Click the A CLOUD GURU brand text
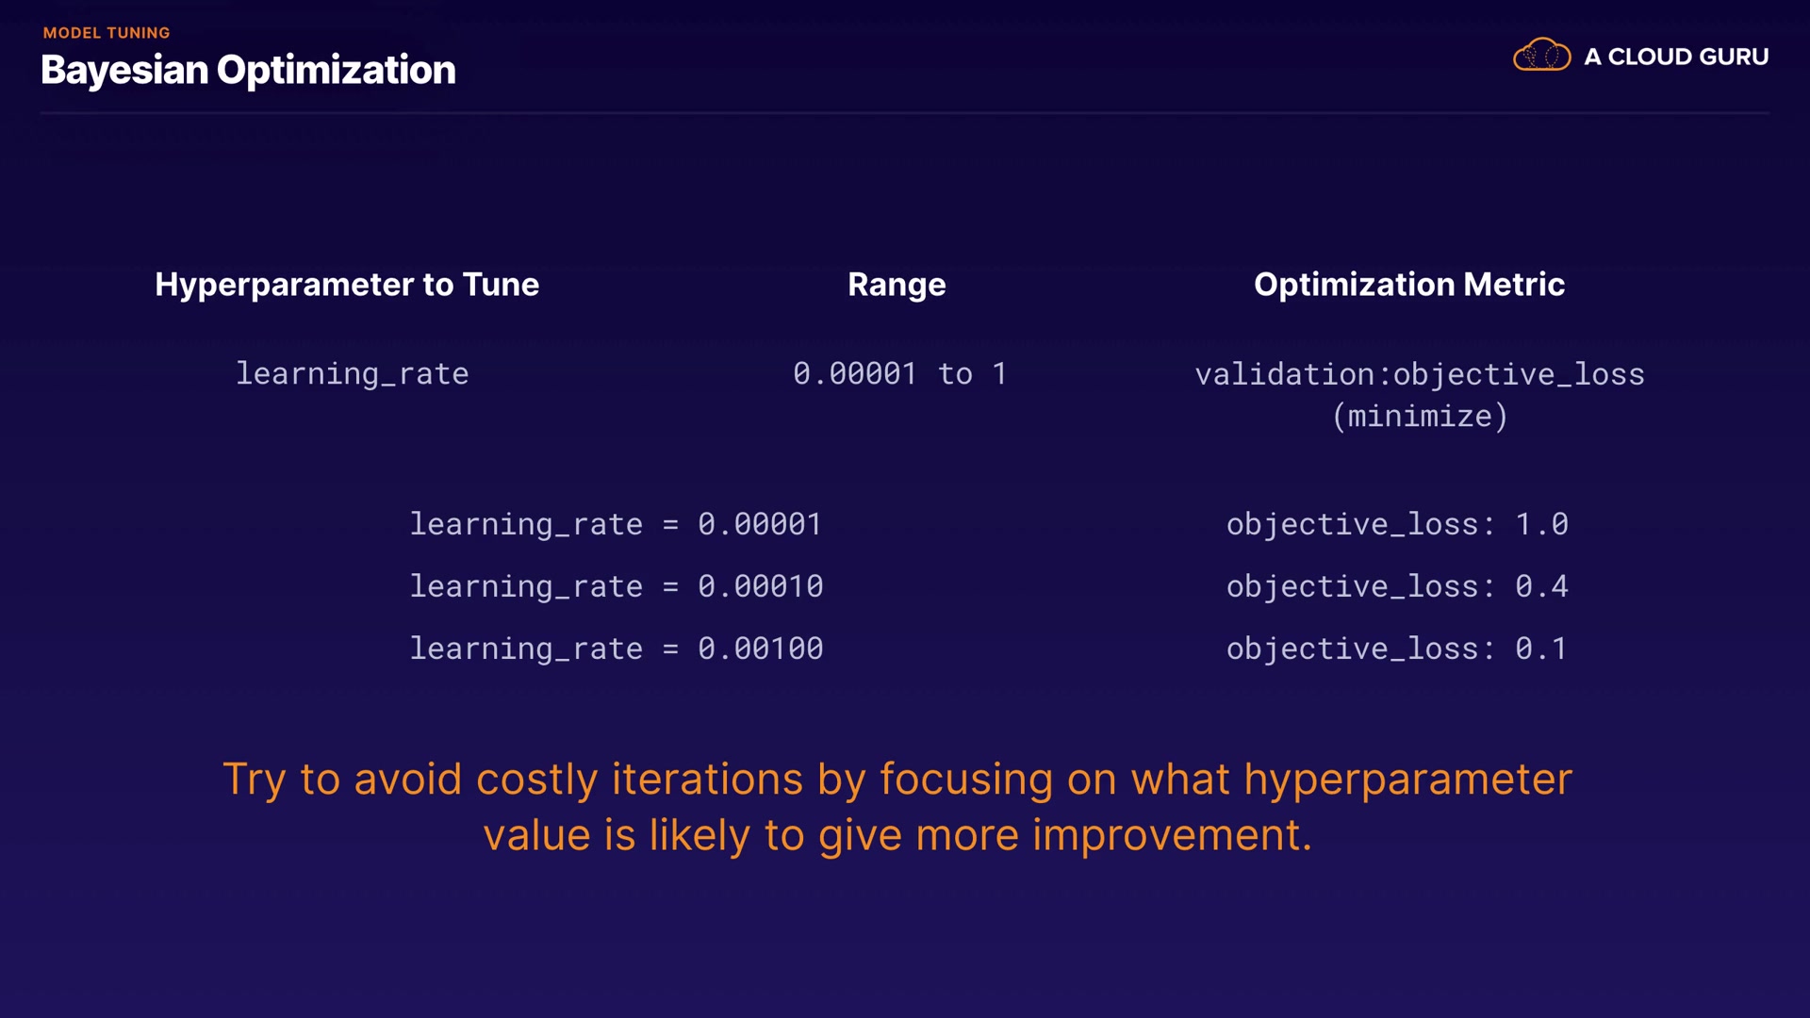1810x1018 pixels. tap(1676, 57)
